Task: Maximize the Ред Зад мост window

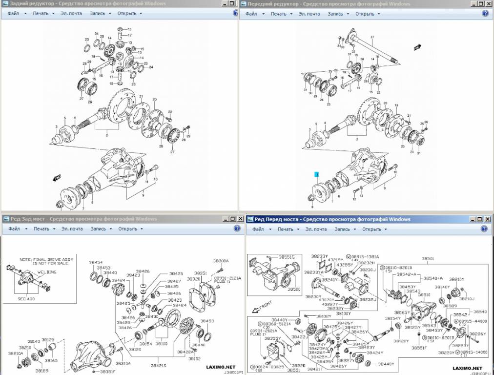Action: pyautogui.click(x=232, y=219)
